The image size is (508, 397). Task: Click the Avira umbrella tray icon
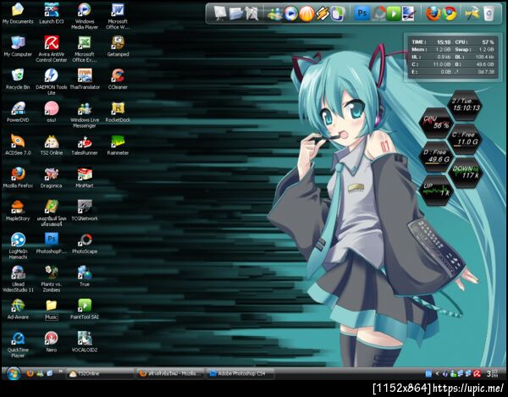pos(477,373)
